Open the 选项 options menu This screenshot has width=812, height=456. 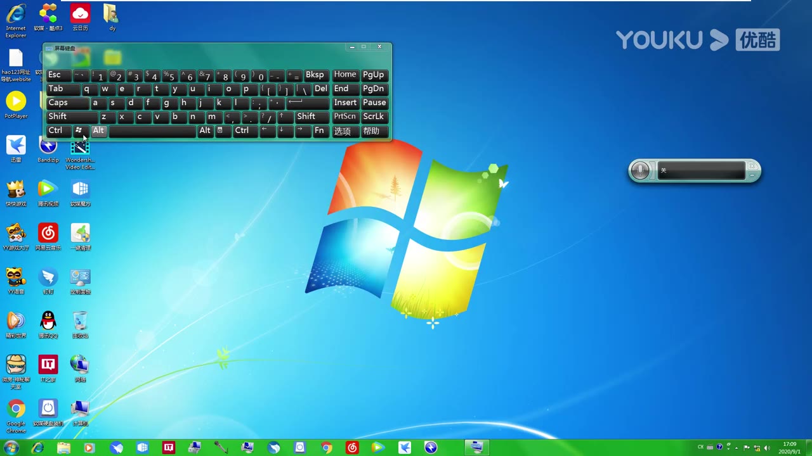click(342, 131)
